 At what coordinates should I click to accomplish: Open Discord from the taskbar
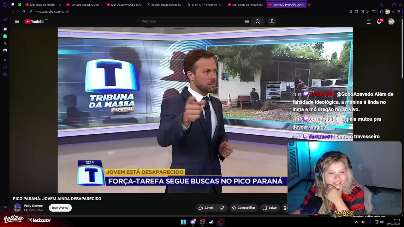pyautogui.click(x=193, y=222)
